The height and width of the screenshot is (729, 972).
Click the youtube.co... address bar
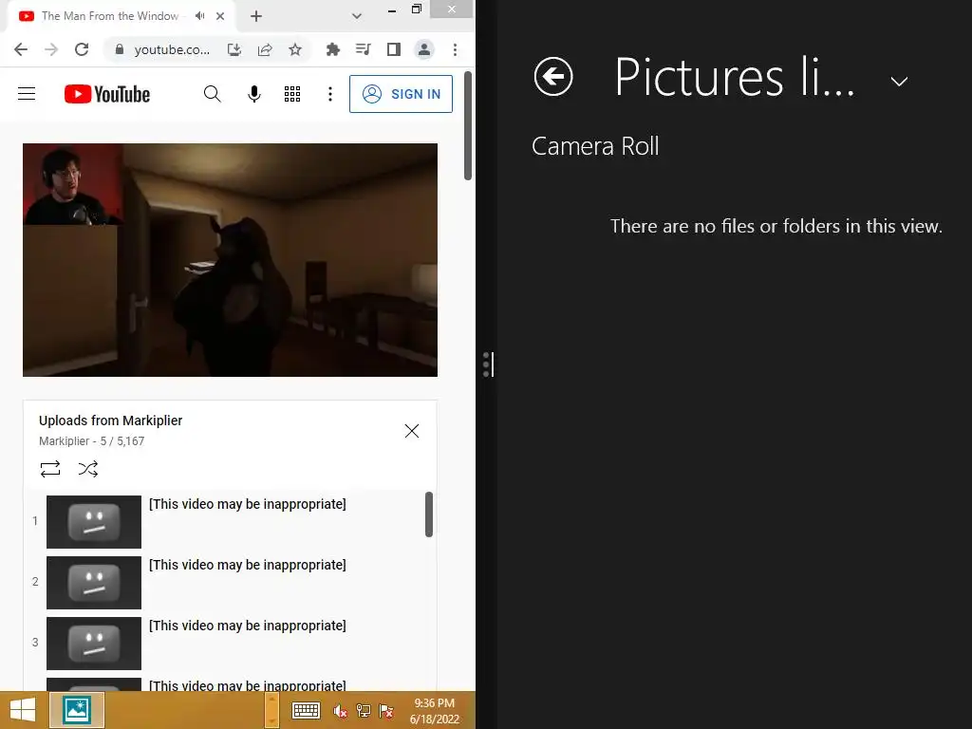click(x=172, y=49)
